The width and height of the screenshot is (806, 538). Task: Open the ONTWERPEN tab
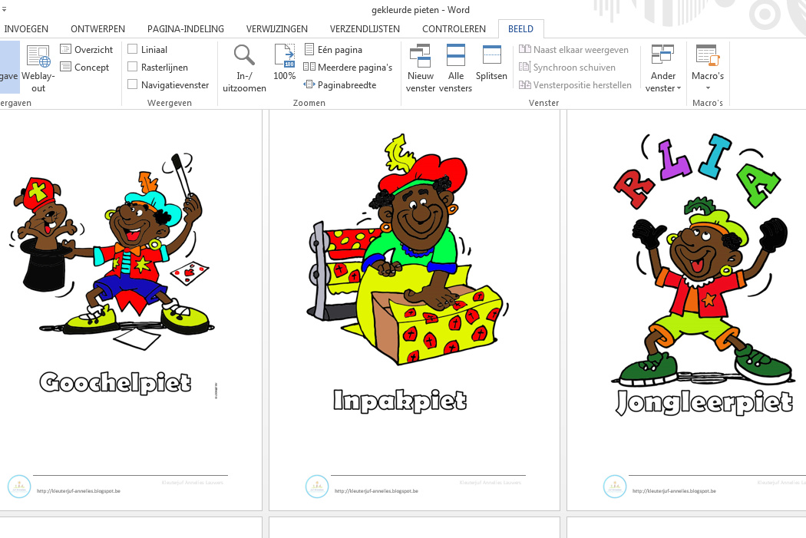[97, 29]
